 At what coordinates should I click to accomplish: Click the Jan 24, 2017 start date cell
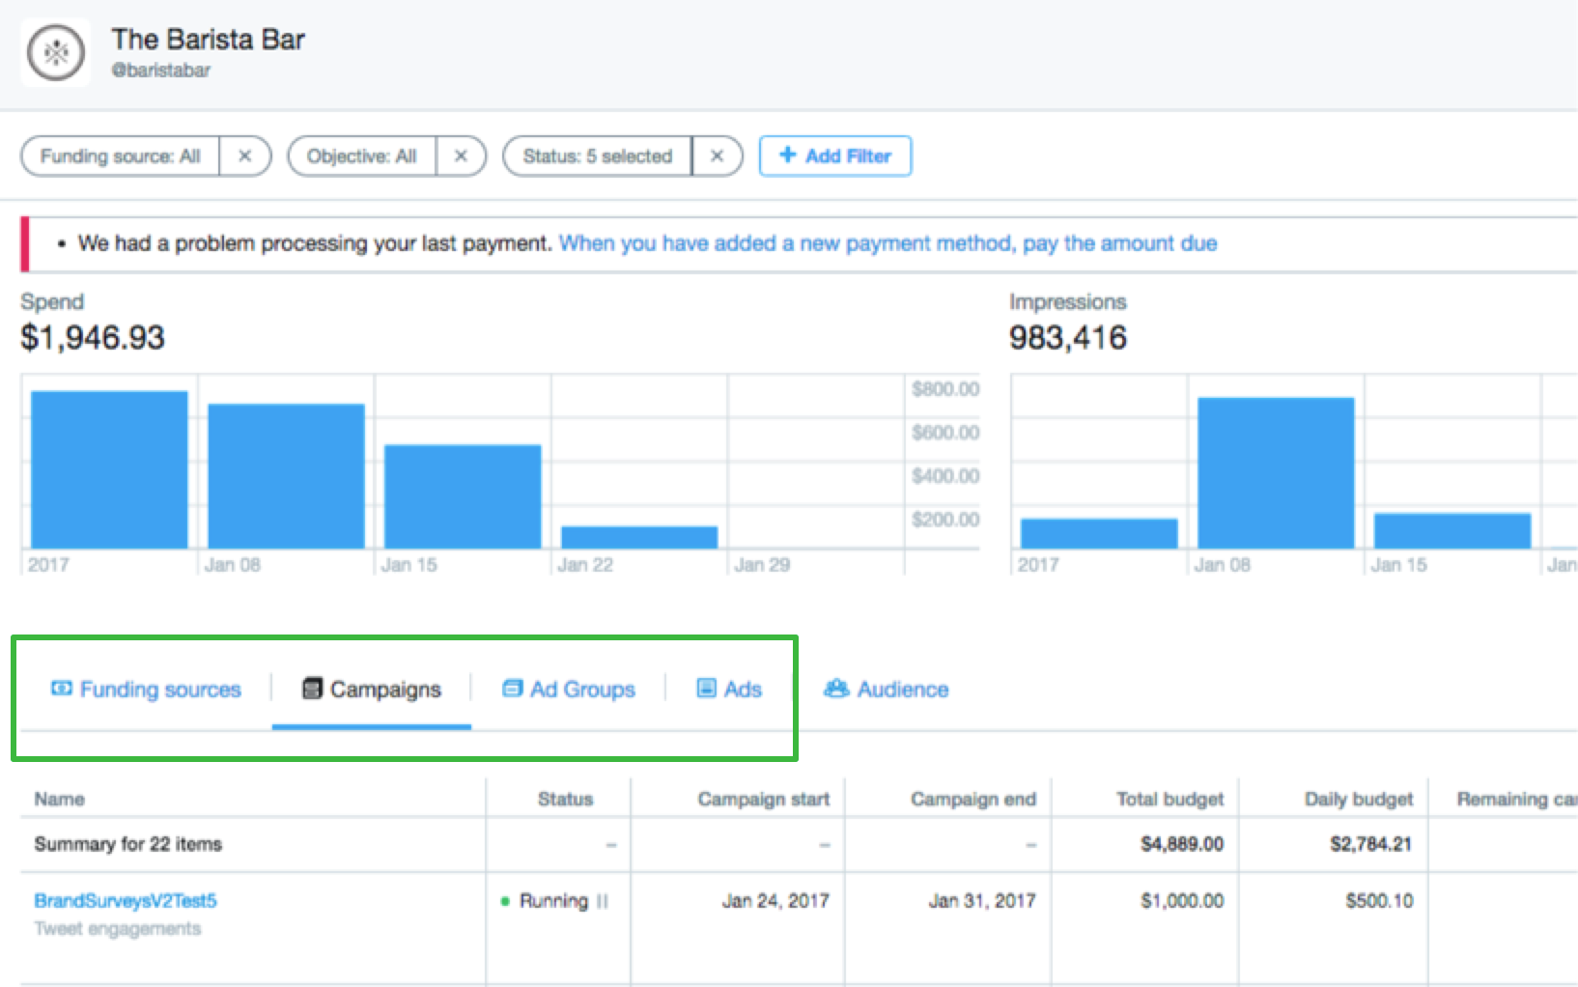tap(775, 901)
